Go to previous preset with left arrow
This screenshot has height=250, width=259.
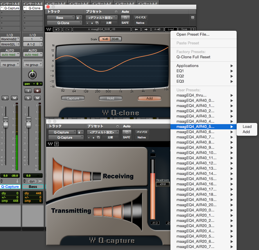(136, 29)
